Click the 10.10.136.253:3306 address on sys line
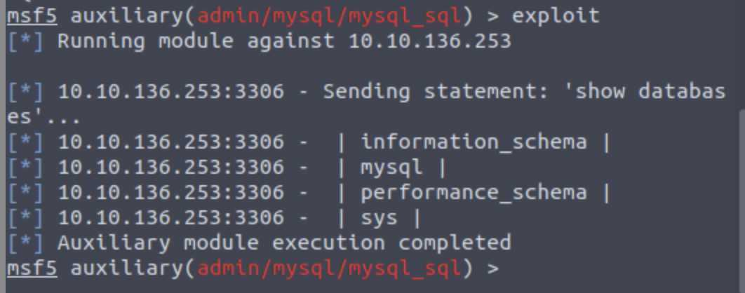 click(x=170, y=218)
